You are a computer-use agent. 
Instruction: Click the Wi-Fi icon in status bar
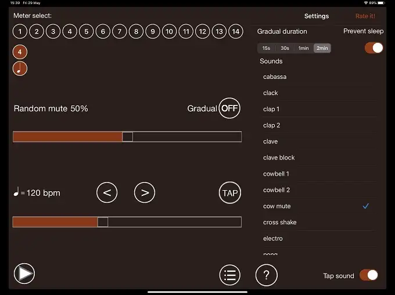[x=365, y=3]
